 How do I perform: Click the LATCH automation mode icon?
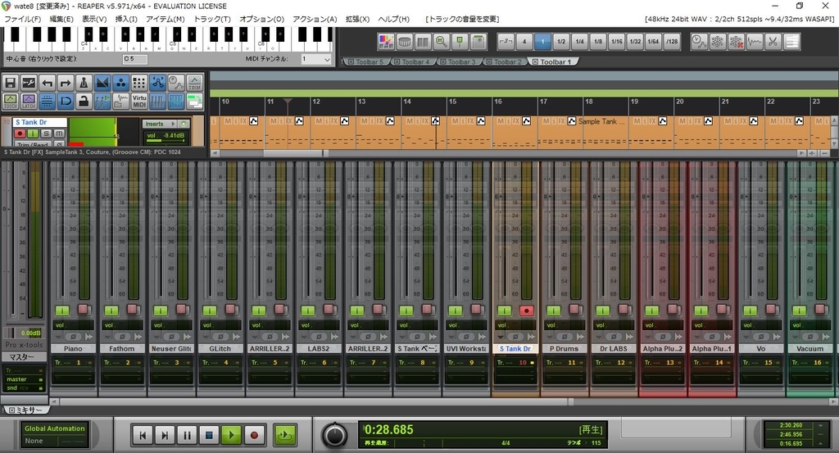point(29,101)
